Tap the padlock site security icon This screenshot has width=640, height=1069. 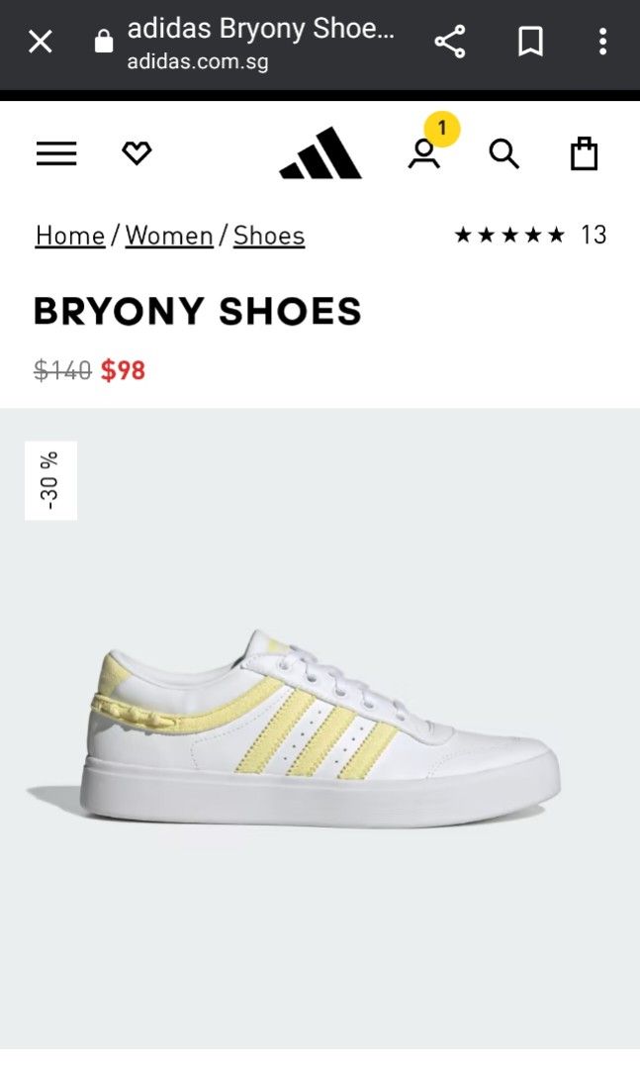(104, 42)
